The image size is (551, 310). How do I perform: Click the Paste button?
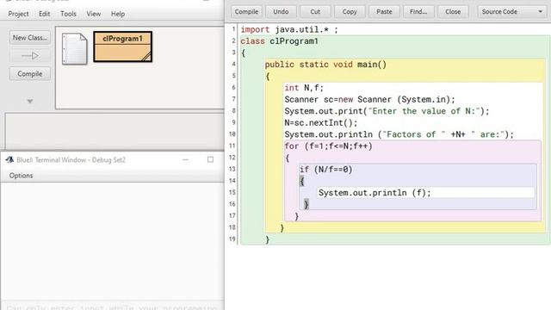pos(384,11)
